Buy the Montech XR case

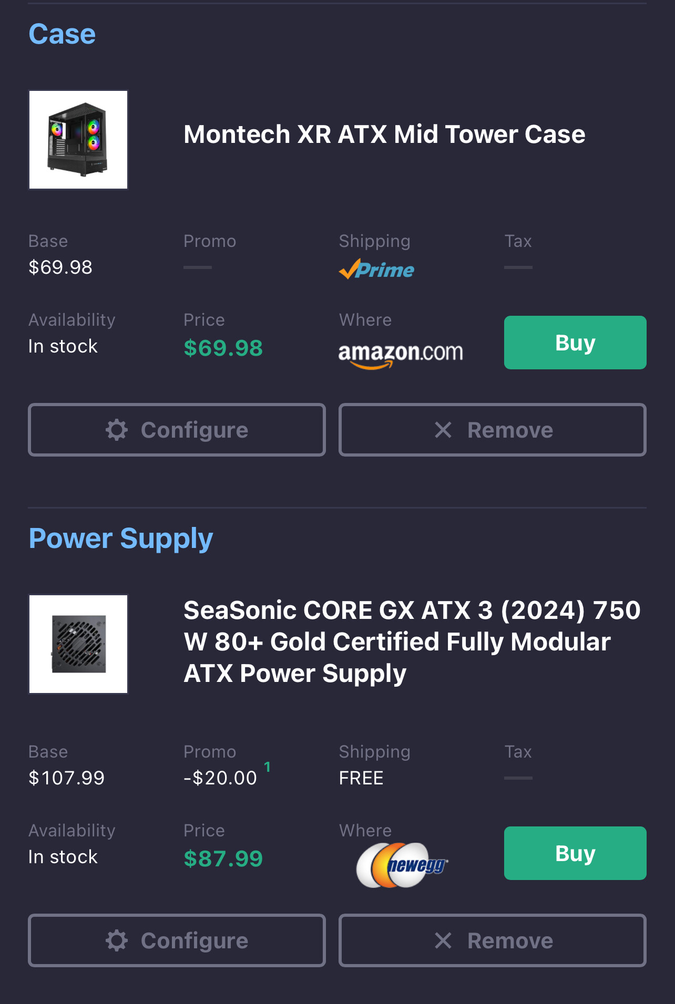pyautogui.click(x=575, y=343)
